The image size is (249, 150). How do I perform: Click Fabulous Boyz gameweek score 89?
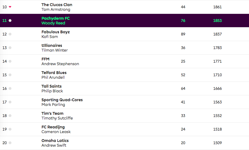click(183, 34)
